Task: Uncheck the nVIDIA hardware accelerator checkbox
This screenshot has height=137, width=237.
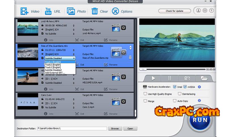Action: (185, 87)
